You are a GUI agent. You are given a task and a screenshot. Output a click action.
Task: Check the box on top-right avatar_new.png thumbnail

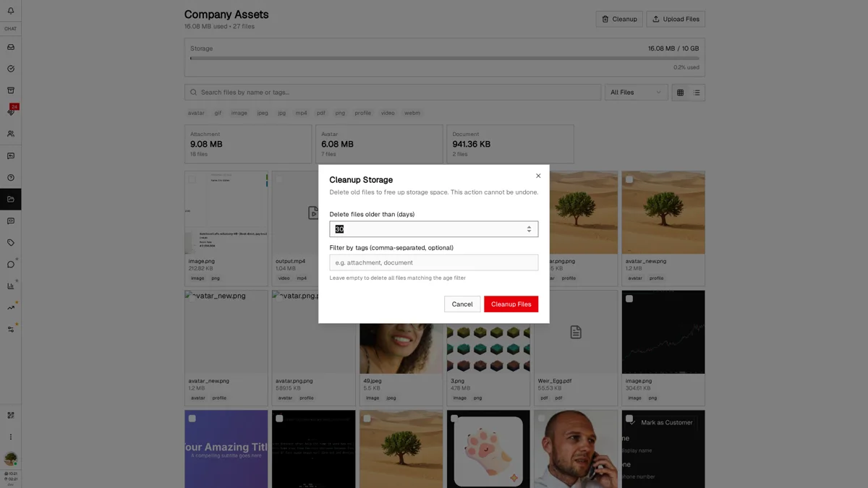(x=629, y=179)
